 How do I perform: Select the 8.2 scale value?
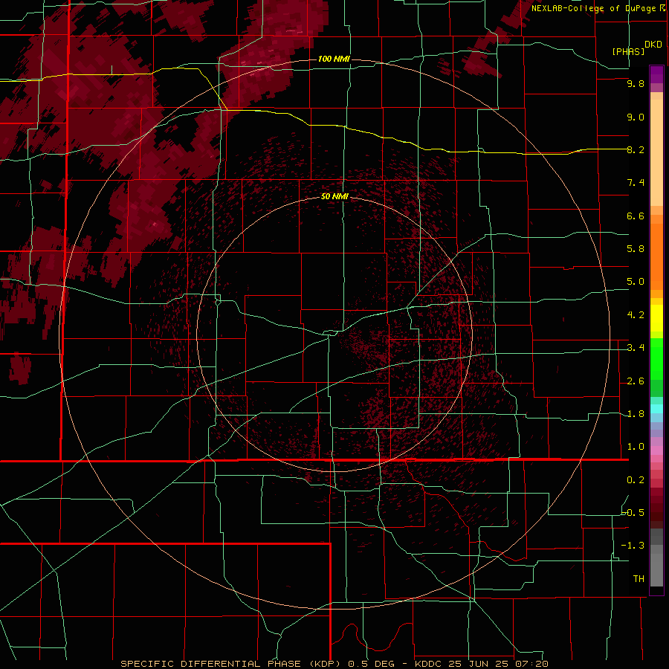pyautogui.click(x=636, y=149)
